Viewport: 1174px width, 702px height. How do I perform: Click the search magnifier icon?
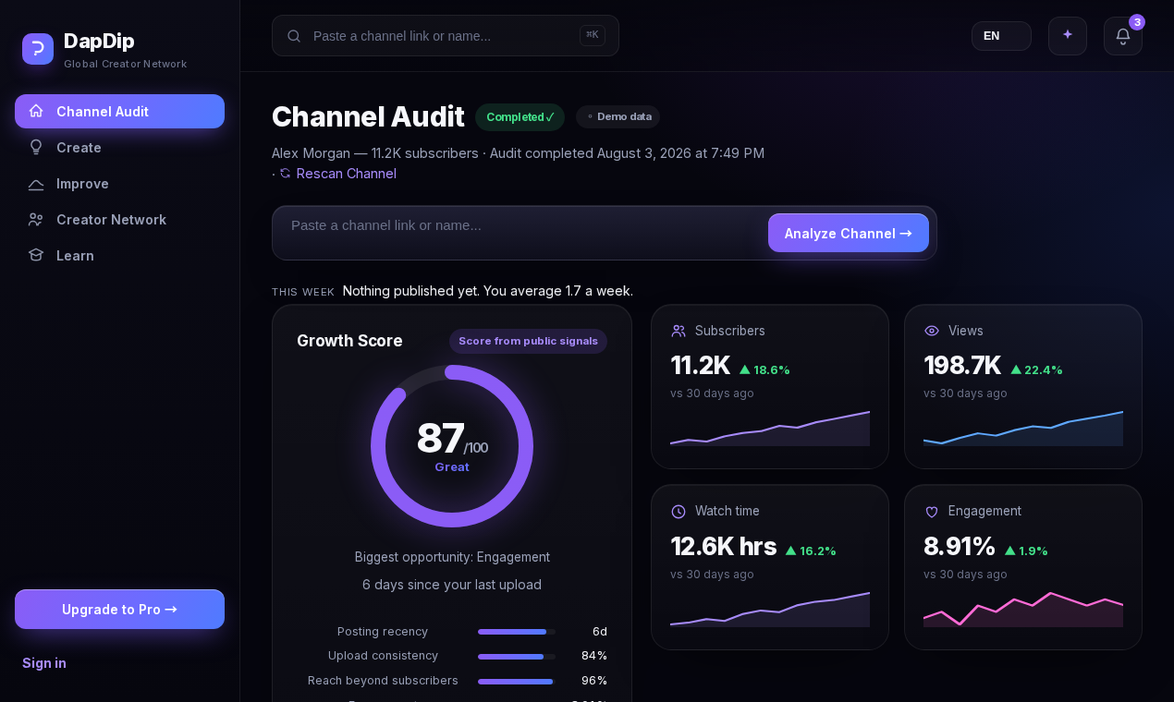pyautogui.click(x=294, y=36)
